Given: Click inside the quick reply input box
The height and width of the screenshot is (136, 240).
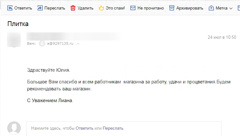Looking at the screenshot, I should point(124,129).
